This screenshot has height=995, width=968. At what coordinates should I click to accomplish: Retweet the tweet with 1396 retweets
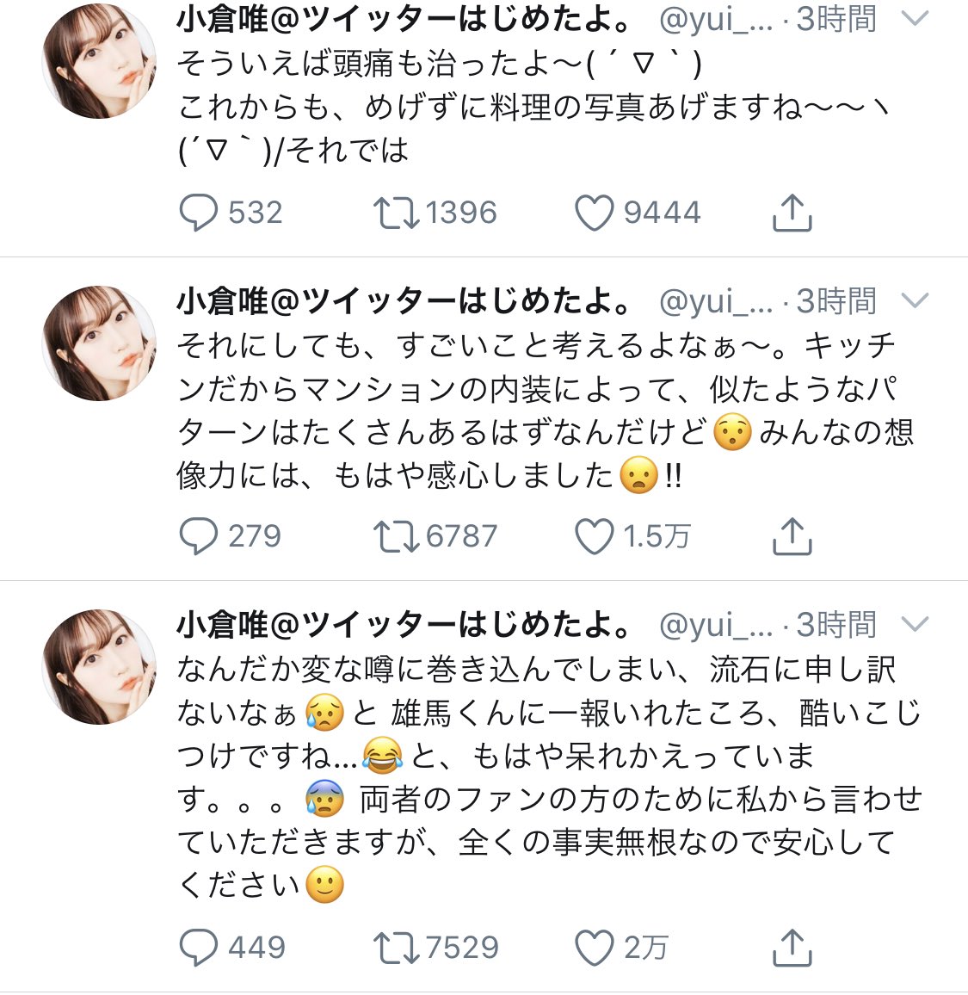point(395,213)
